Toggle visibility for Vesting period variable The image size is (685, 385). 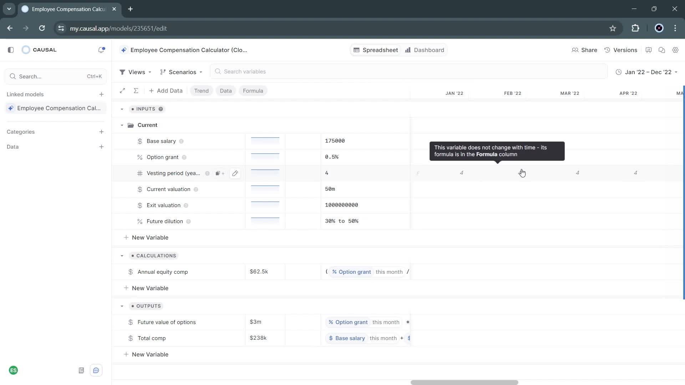(207, 173)
